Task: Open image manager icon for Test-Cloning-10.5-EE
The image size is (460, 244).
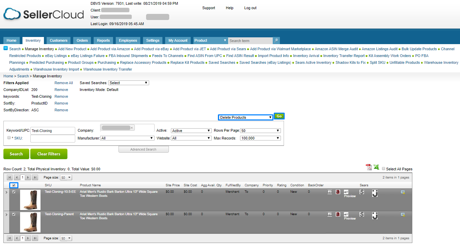Action: tap(330, 192)
